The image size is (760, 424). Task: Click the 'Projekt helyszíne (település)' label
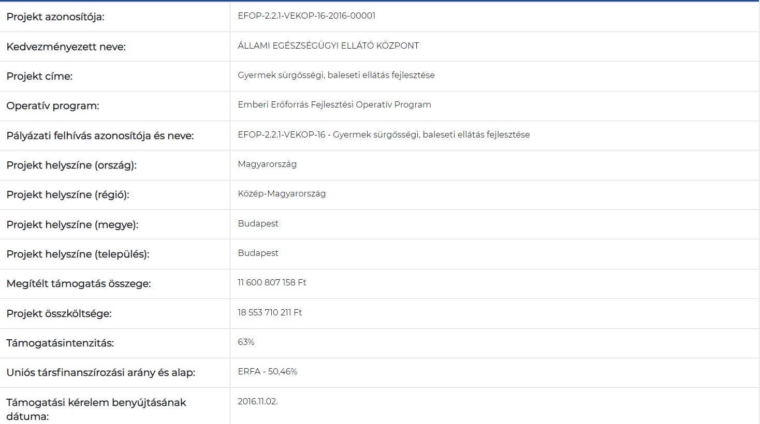(x=78, y=254)
